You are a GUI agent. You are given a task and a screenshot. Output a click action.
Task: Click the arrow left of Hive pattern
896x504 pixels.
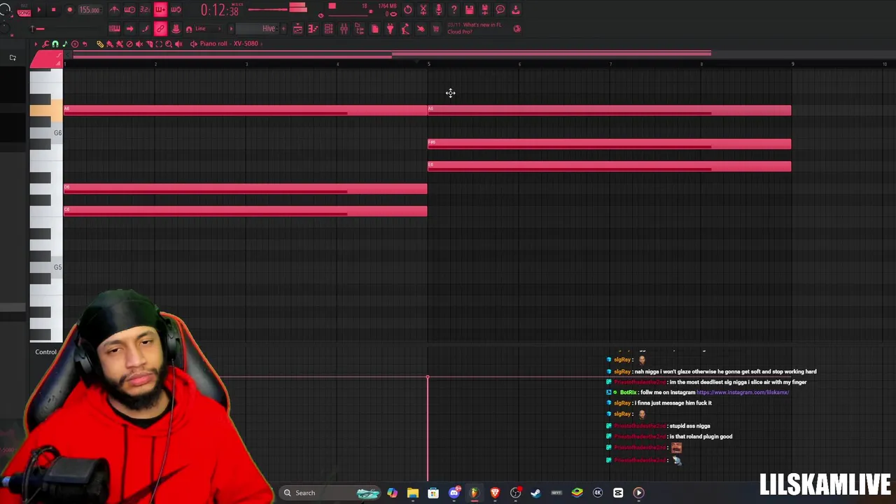click(231, 29)
